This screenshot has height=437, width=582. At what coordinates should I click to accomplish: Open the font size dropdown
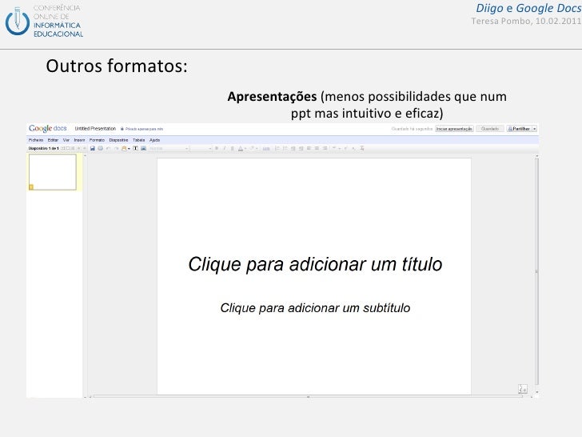[x=201, y=148]
